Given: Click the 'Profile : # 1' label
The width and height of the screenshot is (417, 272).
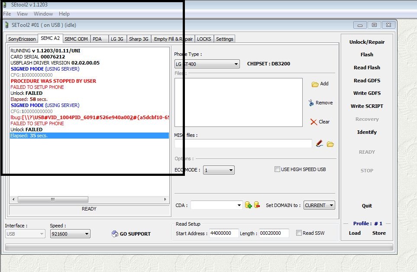Looking at the screenshot, I should coord(368,223).
